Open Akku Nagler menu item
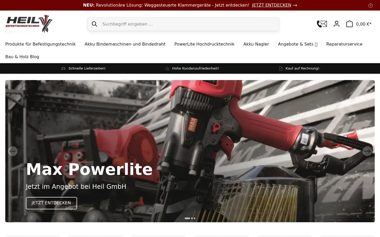Image resolution: width=380 pixels, height=237 pixels. tap(256, 44)
